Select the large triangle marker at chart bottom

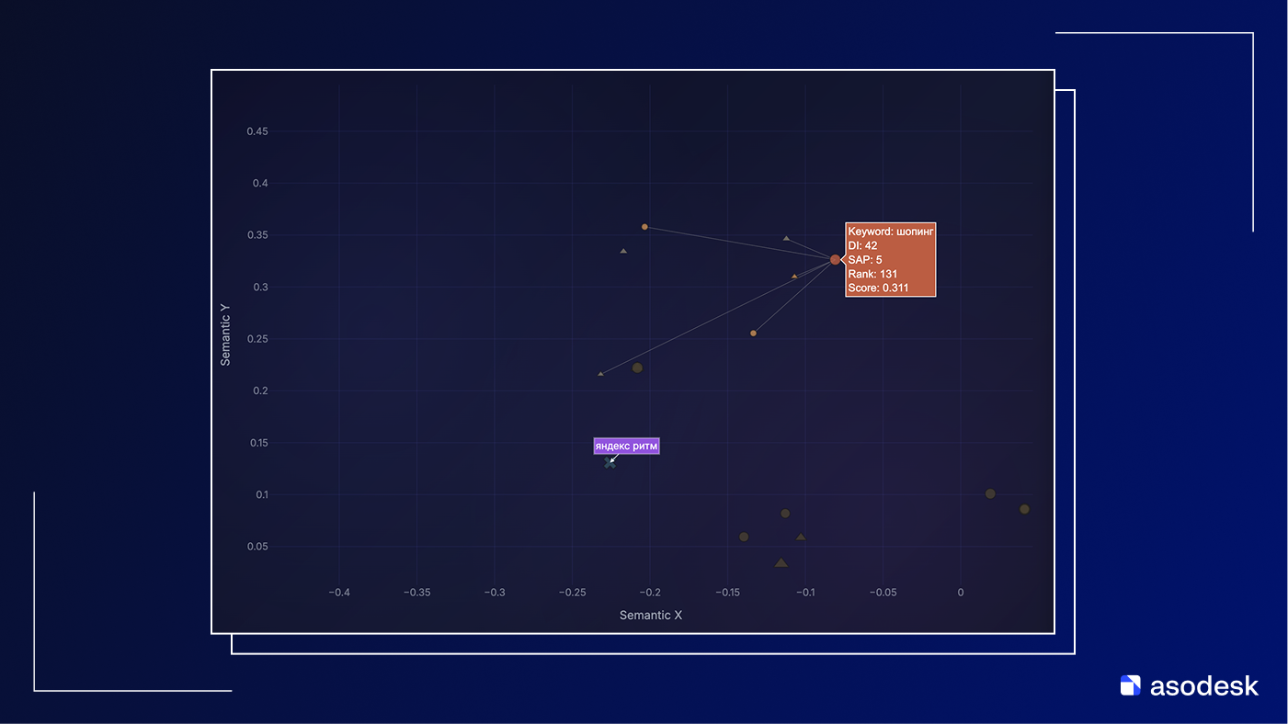point(781,563)
